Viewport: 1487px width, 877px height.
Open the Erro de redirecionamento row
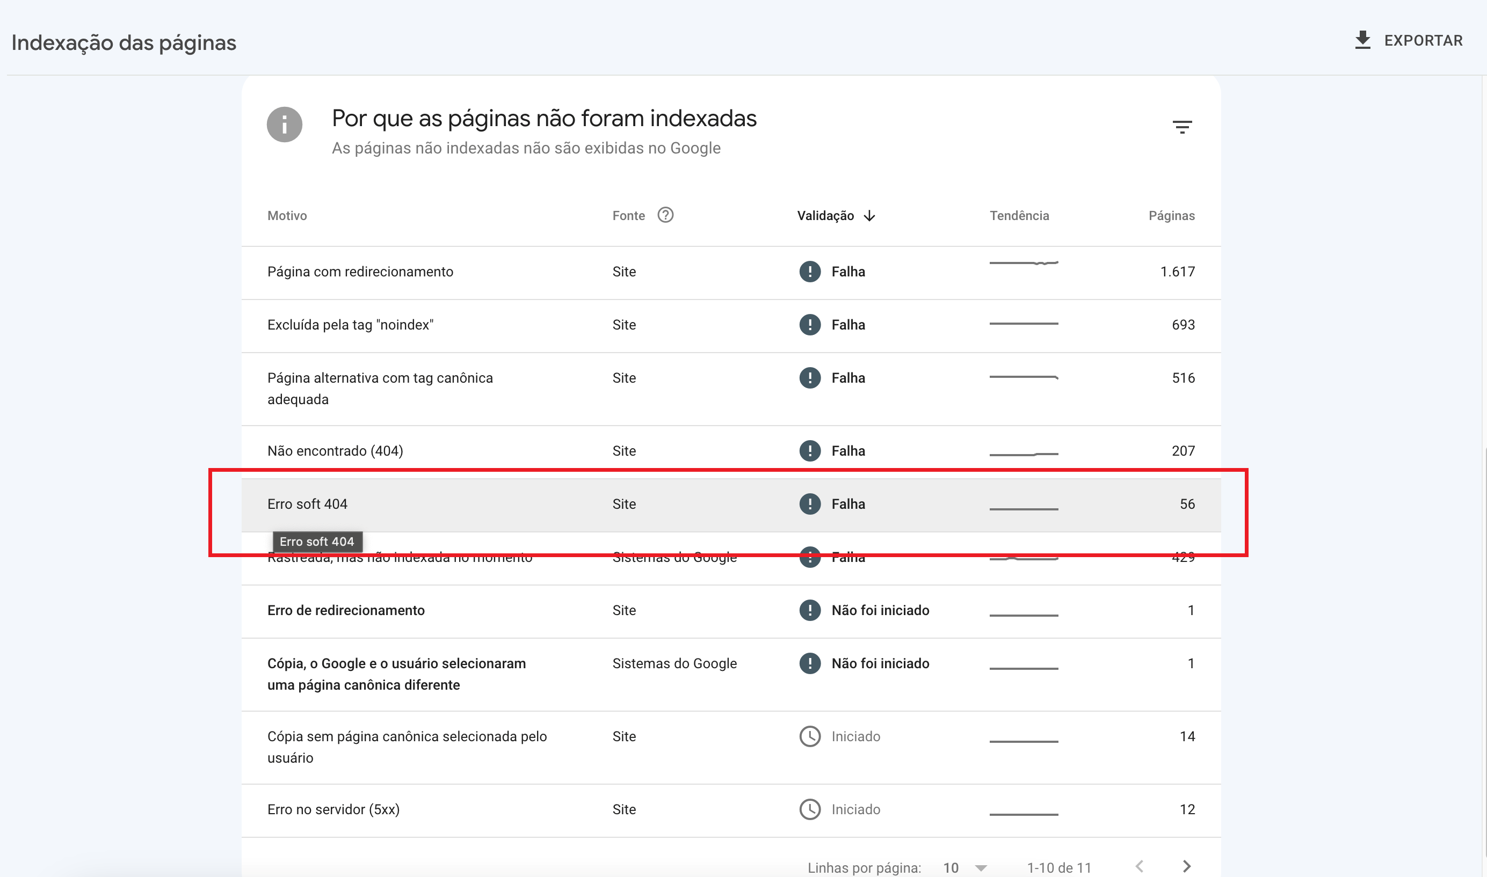[731, 611]
